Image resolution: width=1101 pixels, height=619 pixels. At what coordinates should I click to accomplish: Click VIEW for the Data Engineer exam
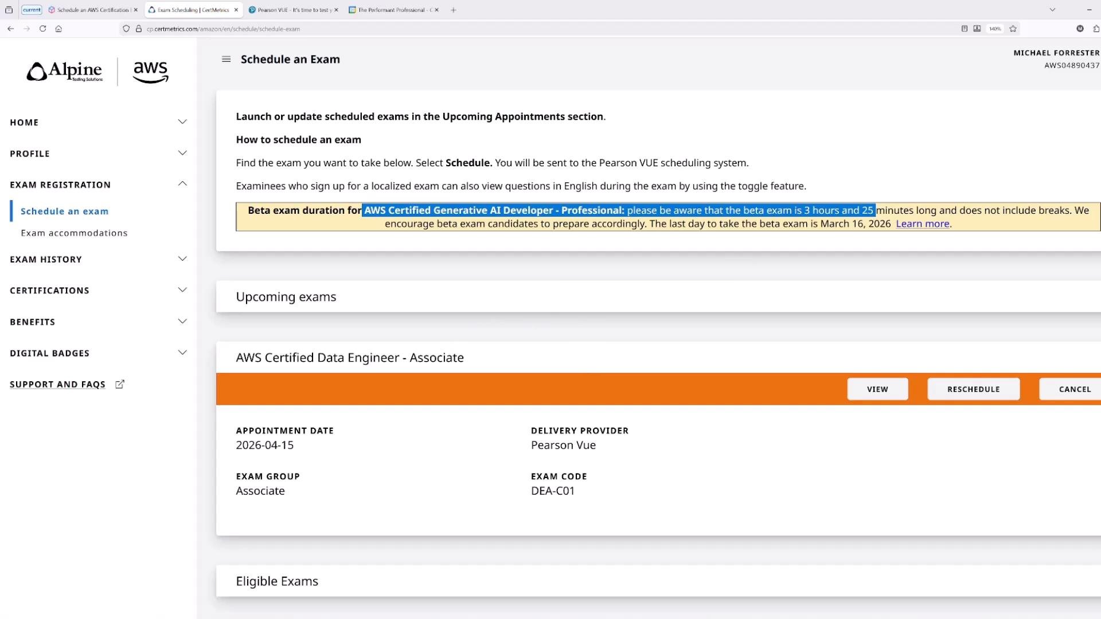[x=877, y=389]
